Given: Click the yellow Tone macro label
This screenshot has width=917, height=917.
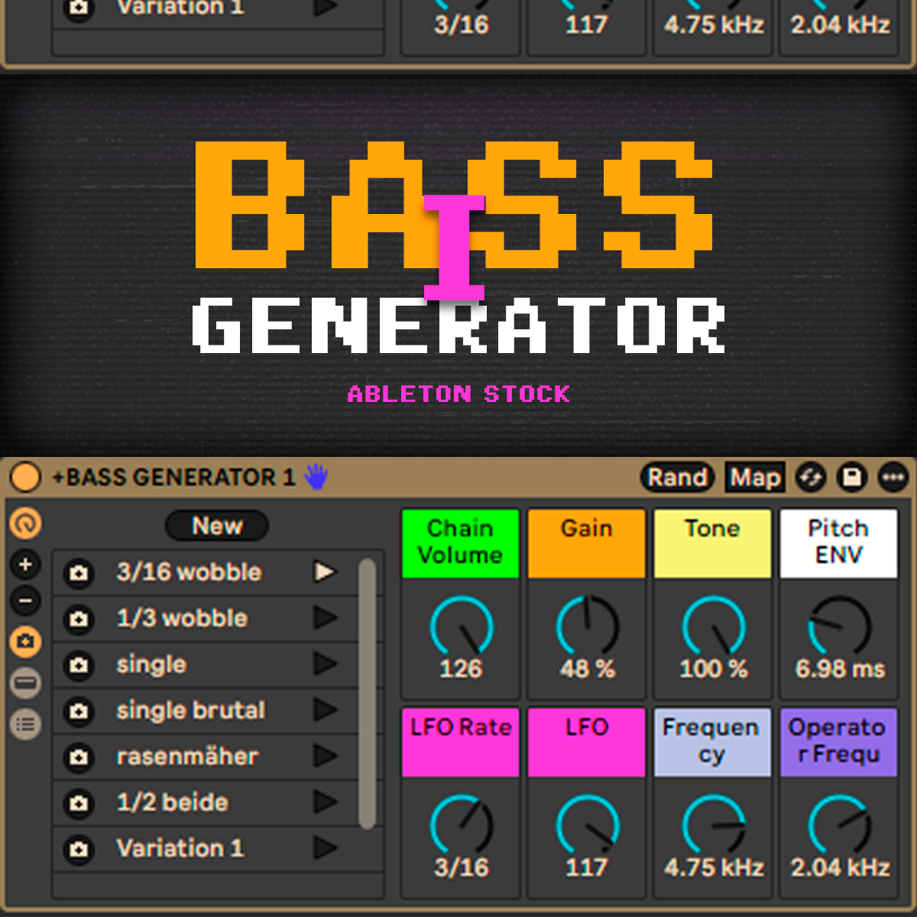Looking at the screenshot, I should (713, 543).
